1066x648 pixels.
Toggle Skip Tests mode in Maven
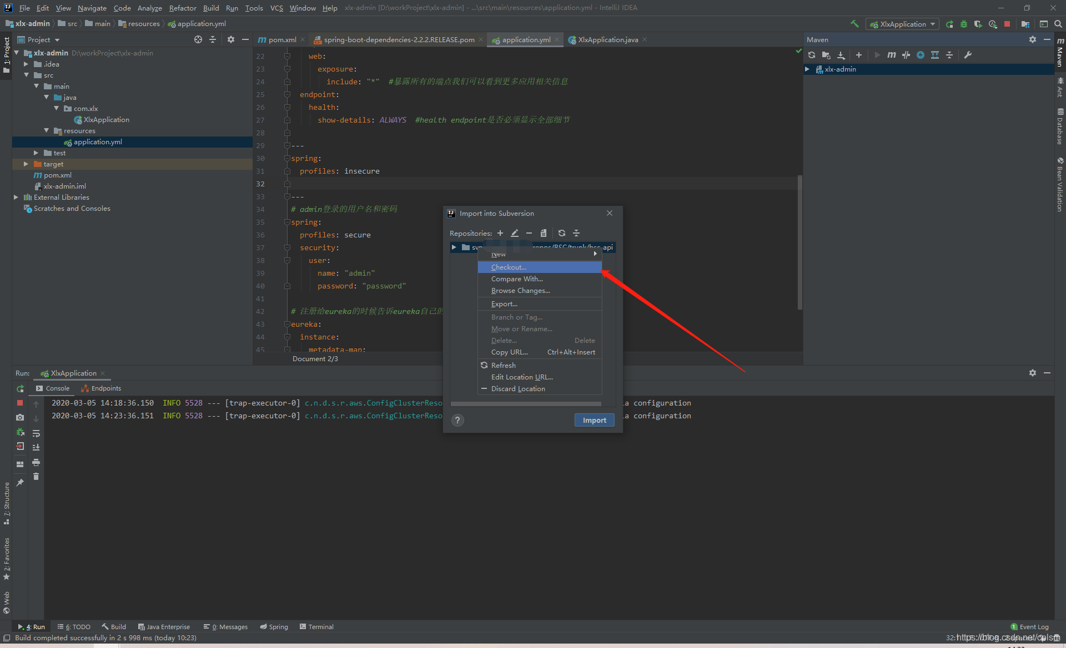pyautogui.click(x=921, y=55)
